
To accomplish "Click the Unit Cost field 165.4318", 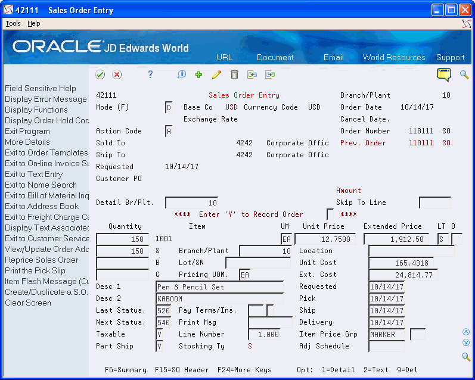I will (401, 263).
